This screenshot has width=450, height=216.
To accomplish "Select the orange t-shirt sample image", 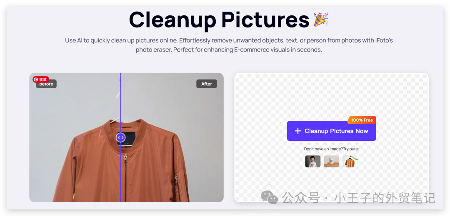I will 350,161.
